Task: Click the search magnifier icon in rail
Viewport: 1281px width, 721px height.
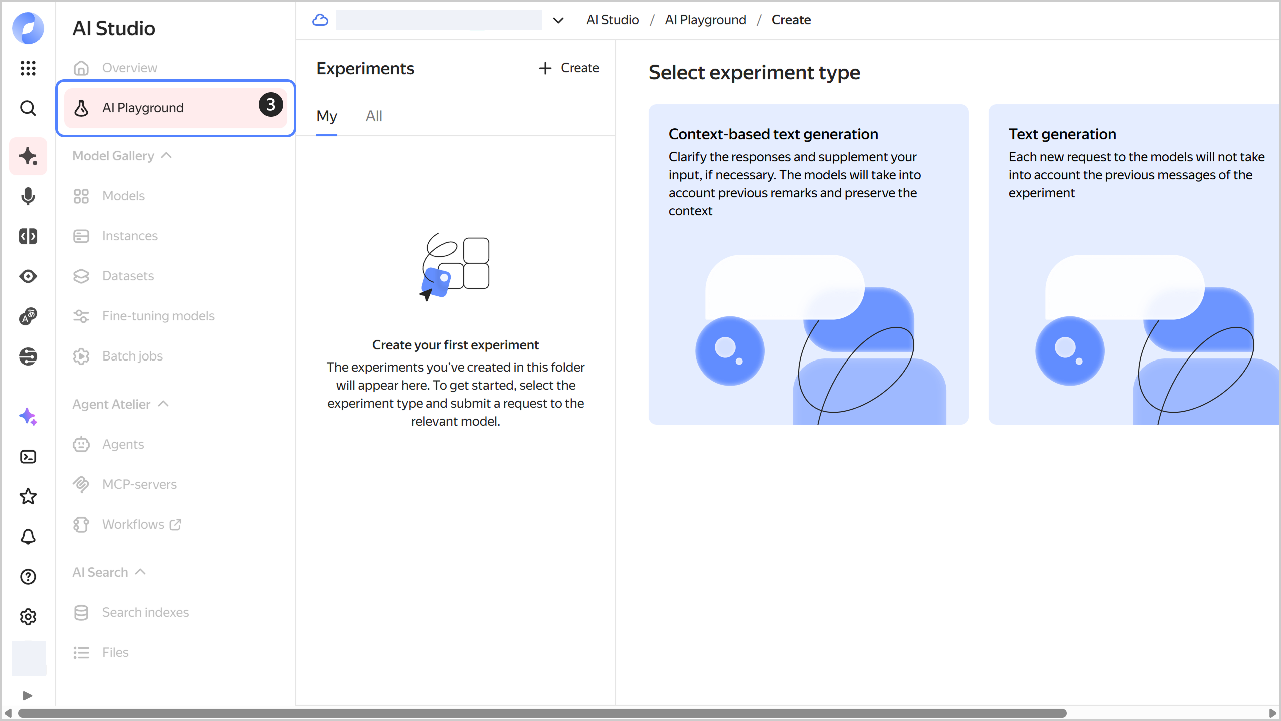Action: (x=28, y=108)
